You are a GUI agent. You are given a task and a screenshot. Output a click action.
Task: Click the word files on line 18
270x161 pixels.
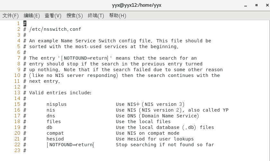tap(54, 122)
